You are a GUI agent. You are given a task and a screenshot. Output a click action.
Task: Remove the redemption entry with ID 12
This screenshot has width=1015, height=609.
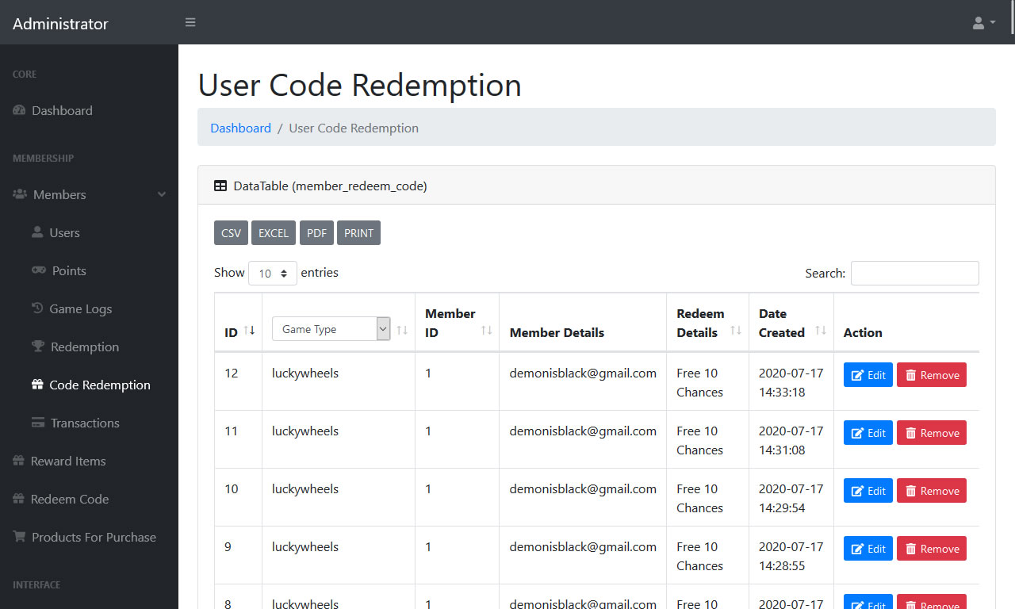[x=931, y=375]
